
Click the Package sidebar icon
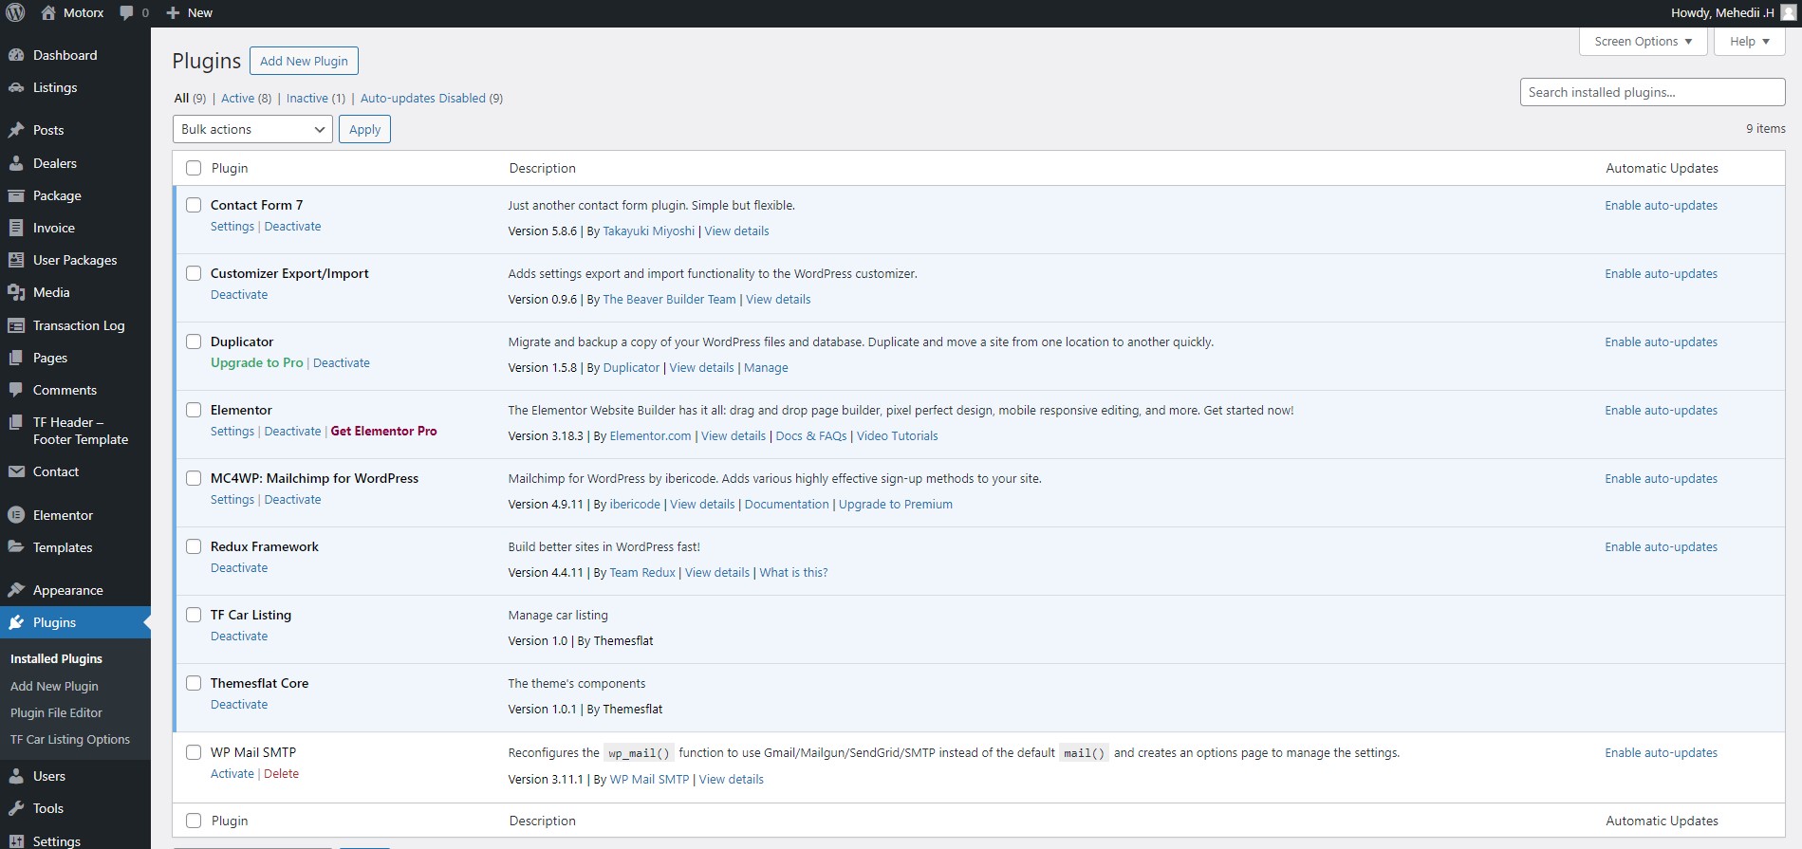tap(16, 195)
